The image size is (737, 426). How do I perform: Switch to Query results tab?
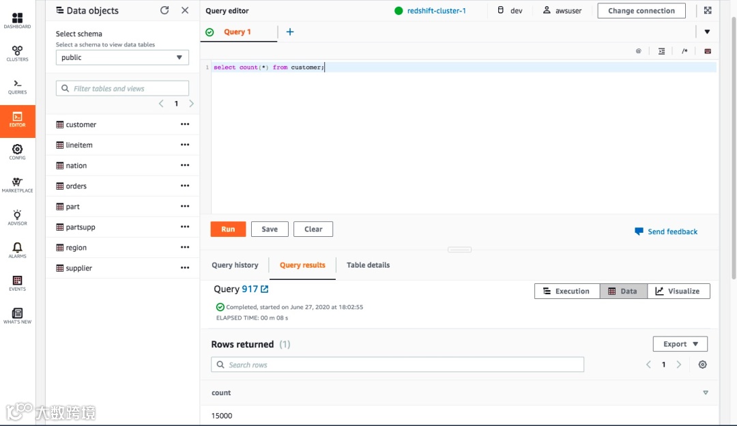pos(302,265)
